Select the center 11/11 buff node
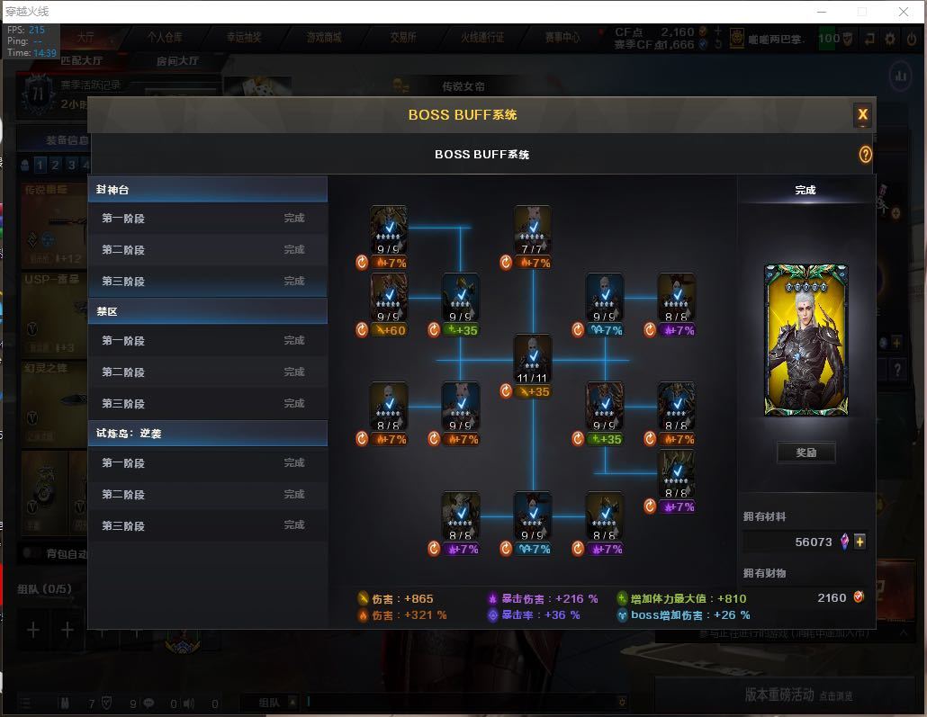Screen dimensions: 927x717 pos(533,359)
